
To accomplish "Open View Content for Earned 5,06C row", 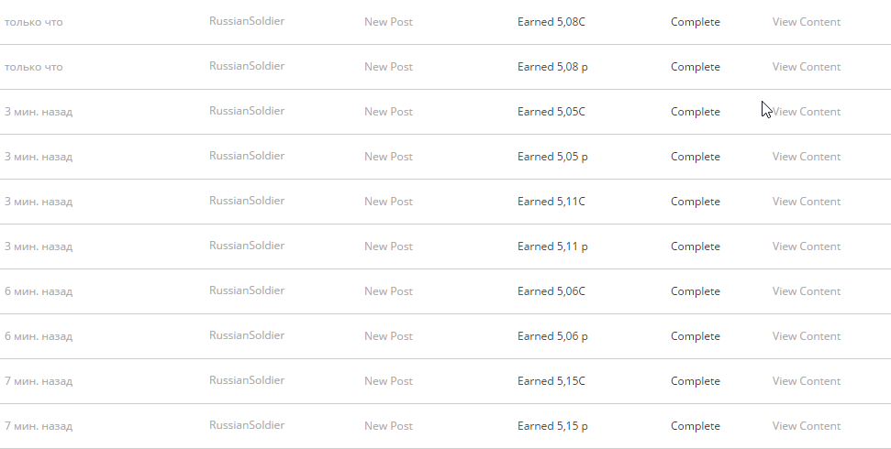I will (x=806, y=291).
